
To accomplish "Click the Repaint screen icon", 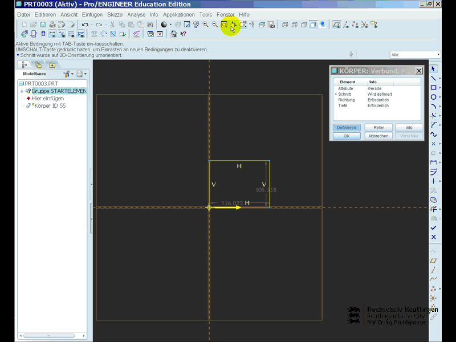I will pos(187,25).
